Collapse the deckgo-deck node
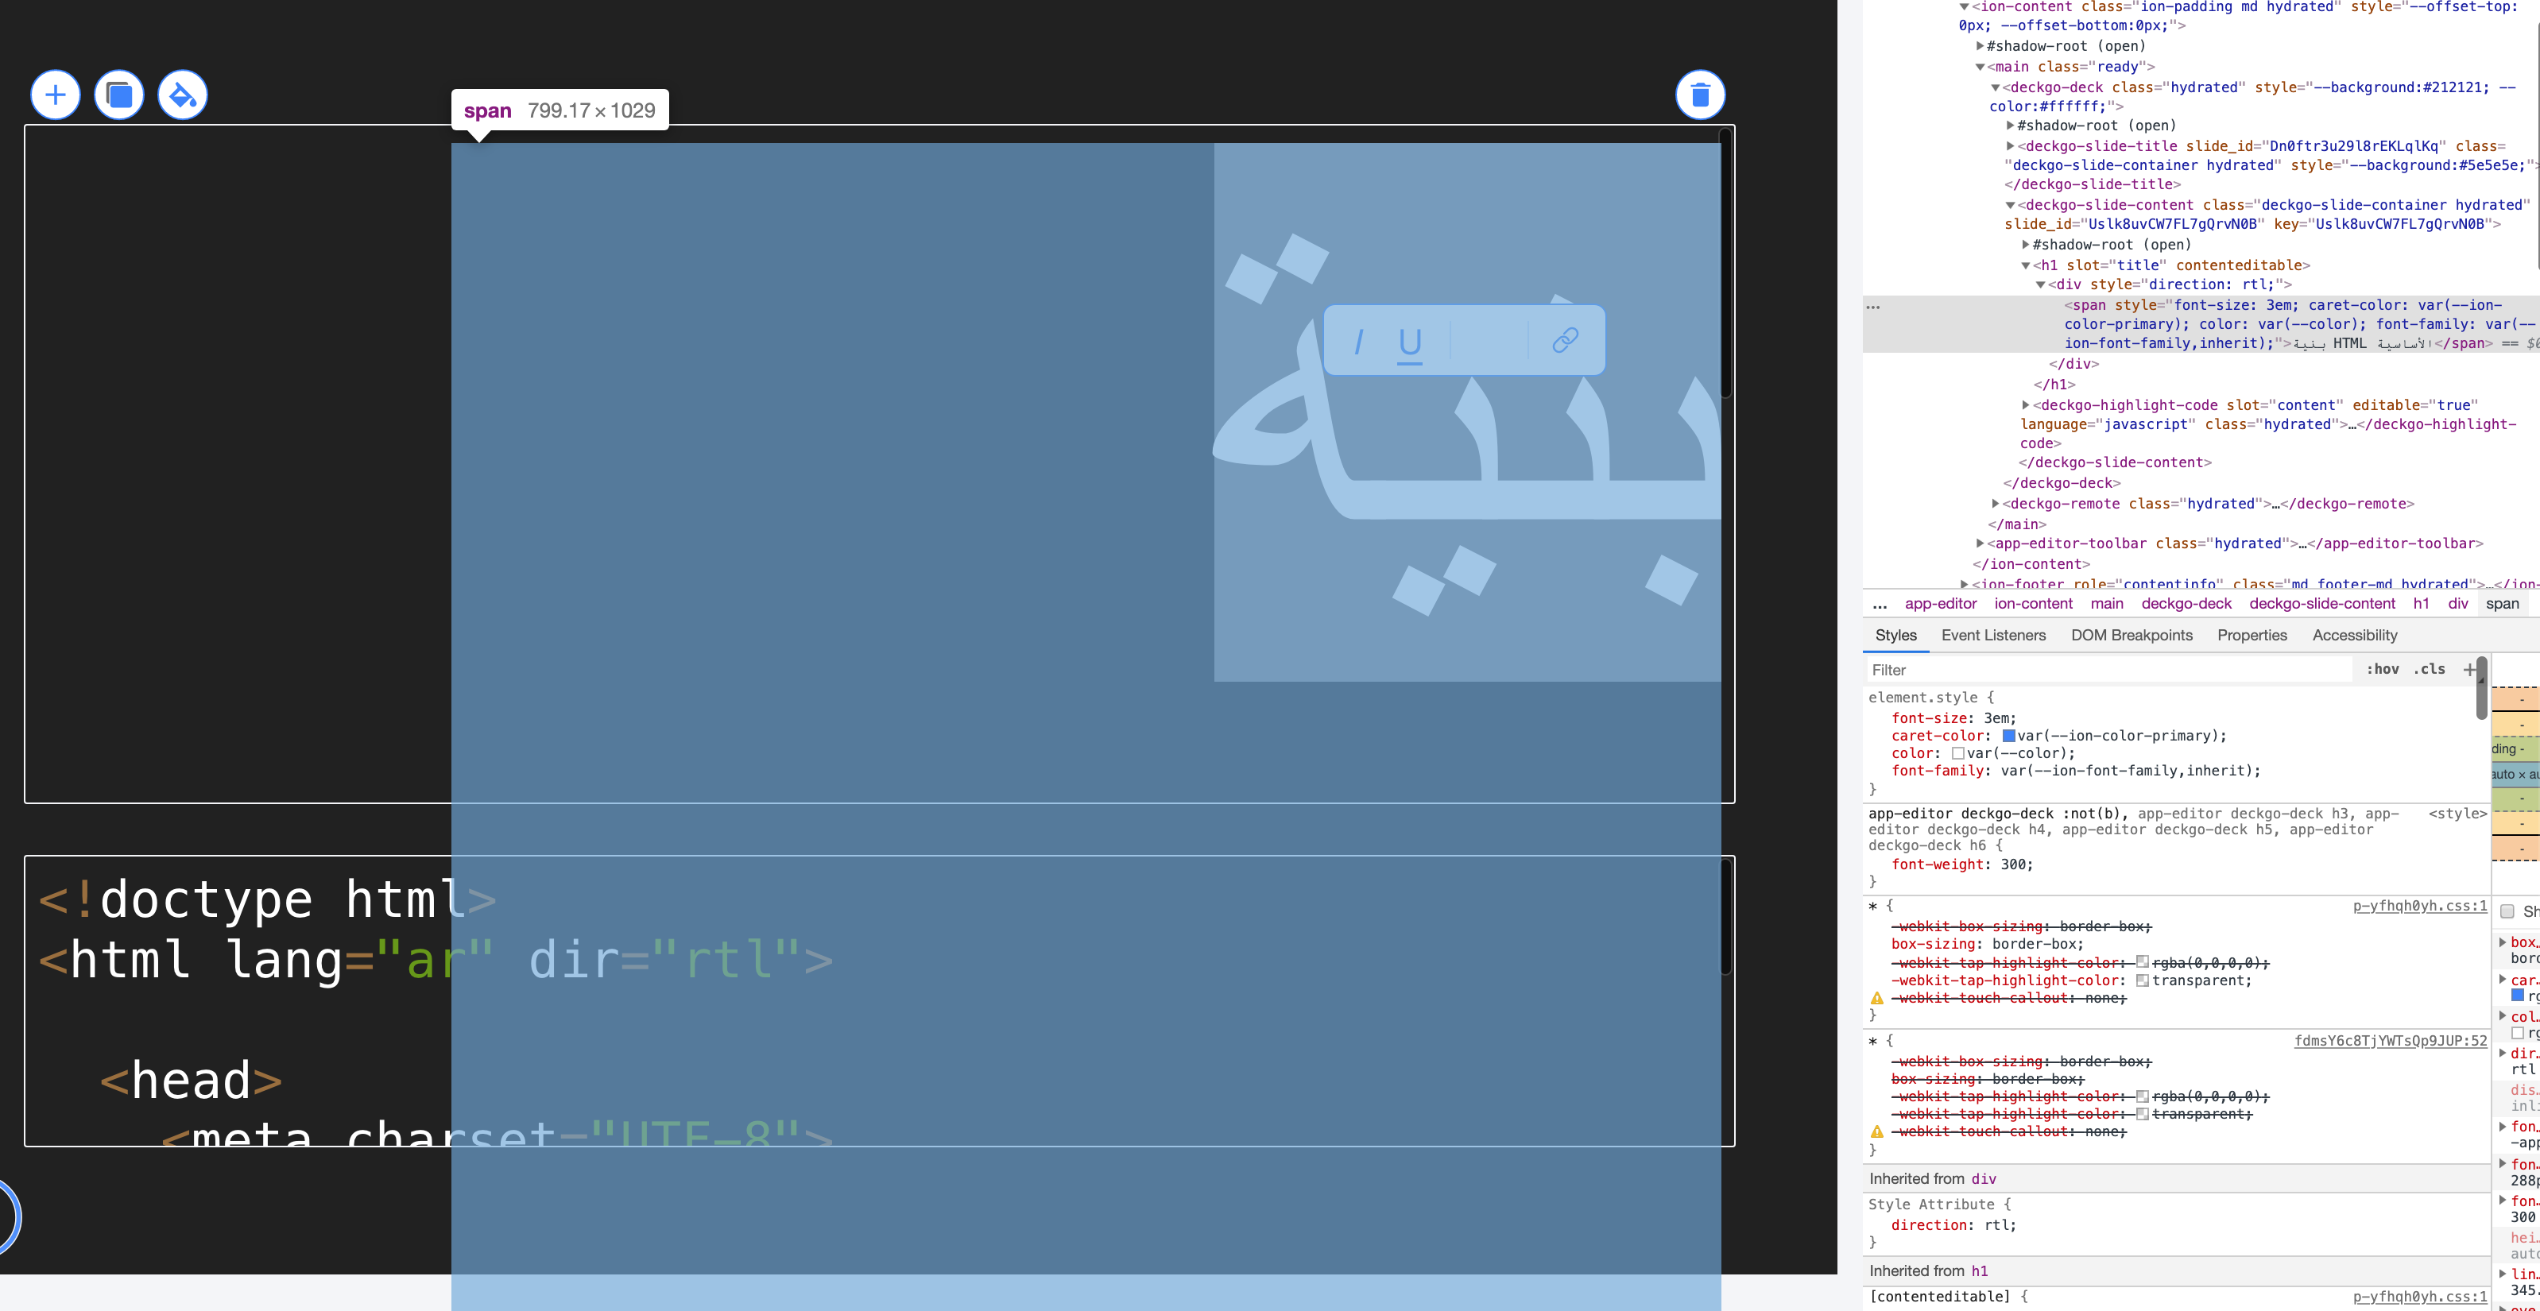Screen dimensions: 2540x1311 click(1995, 87)
